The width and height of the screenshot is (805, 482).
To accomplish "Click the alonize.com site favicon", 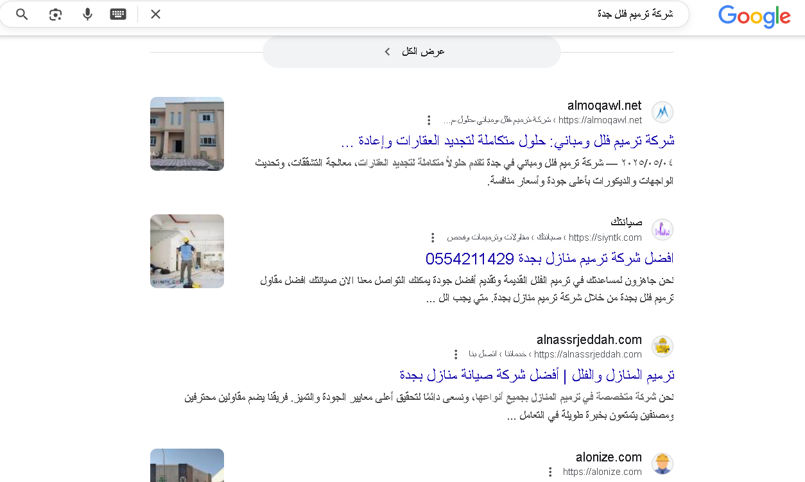I will point(662,463).
